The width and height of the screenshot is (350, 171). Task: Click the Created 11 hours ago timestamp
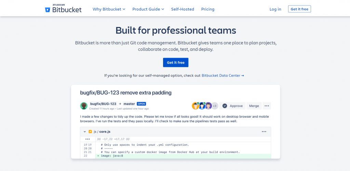pyautogui.click(x=102, y=109)
